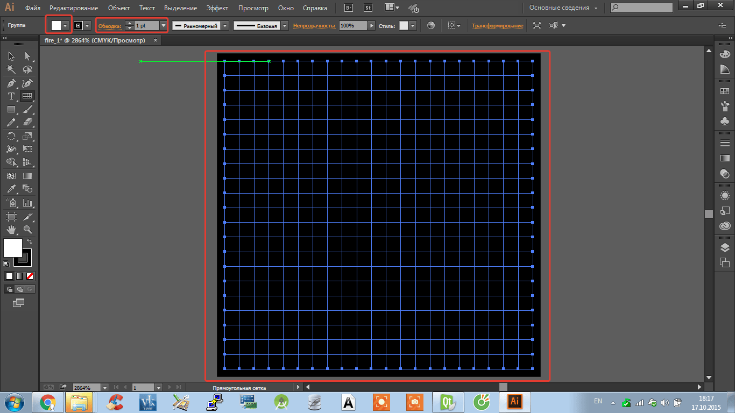Expand the fill color dropdown in control bar
This screenshot has width=735, height=413.
(x=66, y=25)
